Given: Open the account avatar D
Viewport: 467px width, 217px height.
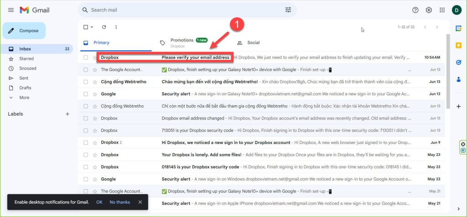Looking at the screenshot, I should click(x=456, y=10).
